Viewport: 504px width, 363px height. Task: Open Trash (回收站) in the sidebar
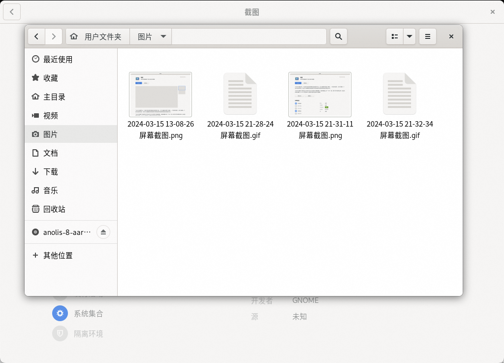click(54, 209)
